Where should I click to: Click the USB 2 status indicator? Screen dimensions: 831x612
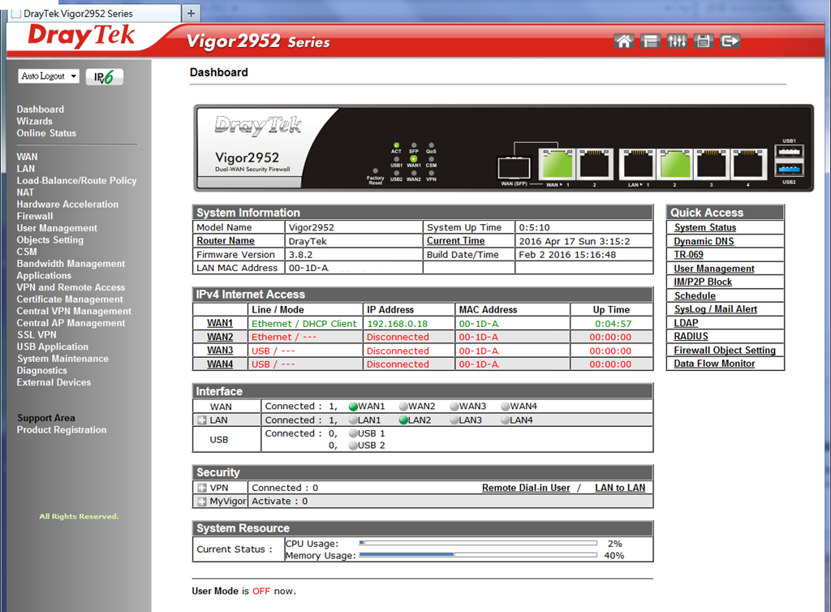[353, 446]
